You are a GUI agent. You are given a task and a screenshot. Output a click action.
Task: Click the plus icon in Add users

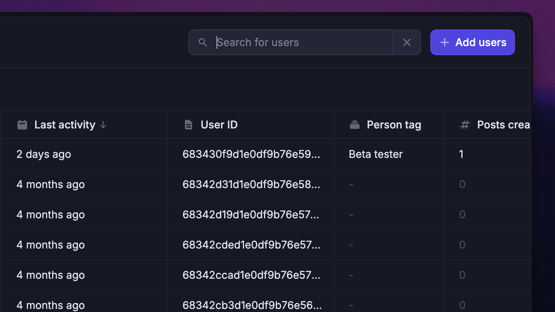pos(445,42)
